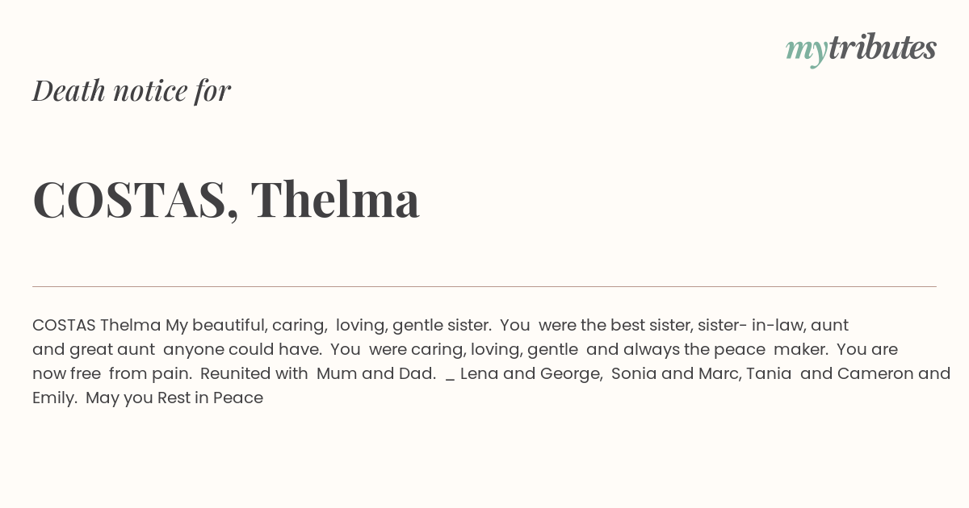This screenshot has width=969, height=508.
Task: Click the green "my" part of the logo
Action: (x=806, y=52)
